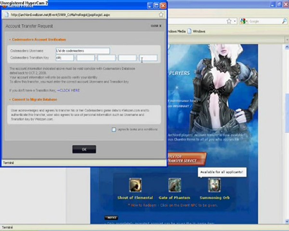
Task: Click the third Transition Key field
Action: click(107, 58)
